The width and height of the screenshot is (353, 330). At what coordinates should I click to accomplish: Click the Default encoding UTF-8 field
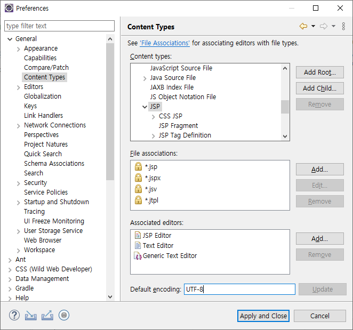[239, 289]
